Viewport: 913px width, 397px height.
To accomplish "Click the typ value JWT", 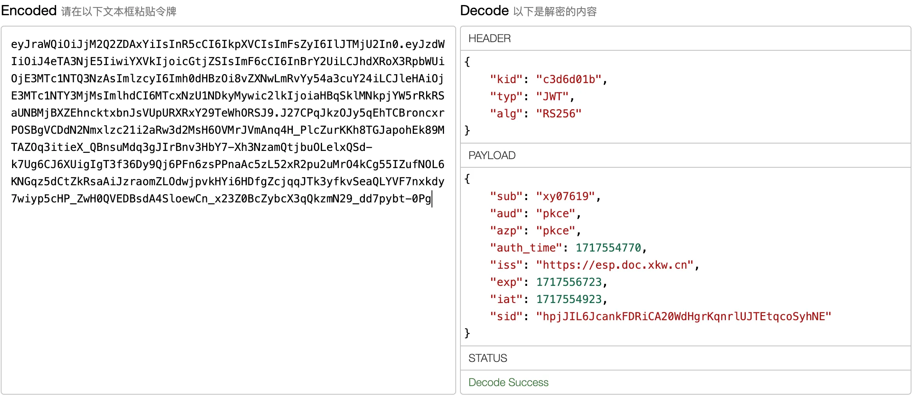I will click(x=552, y=97).
